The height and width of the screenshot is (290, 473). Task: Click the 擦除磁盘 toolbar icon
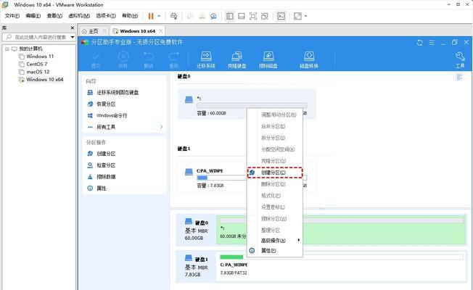[x=268, y=56]
